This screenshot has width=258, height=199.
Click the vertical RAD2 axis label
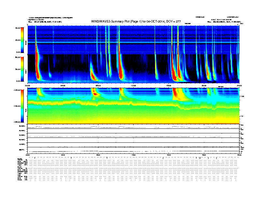point(26,43)
